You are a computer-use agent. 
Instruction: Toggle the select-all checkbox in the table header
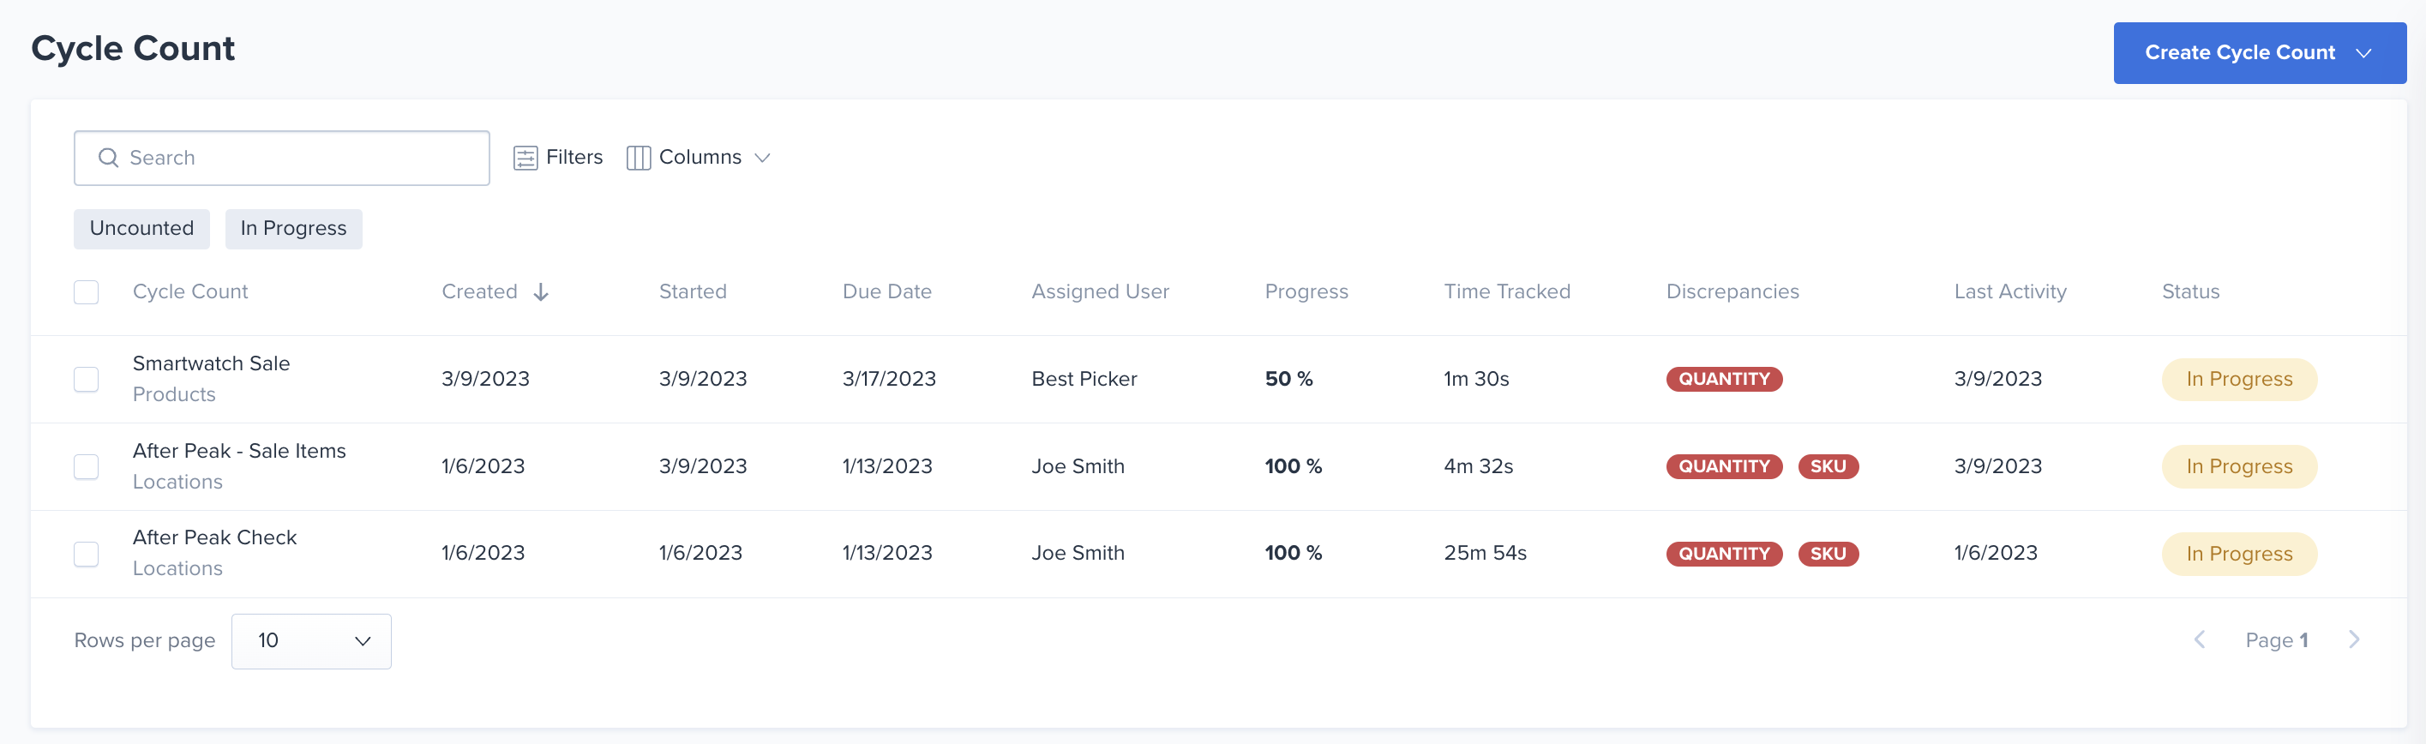click(87, 292)
